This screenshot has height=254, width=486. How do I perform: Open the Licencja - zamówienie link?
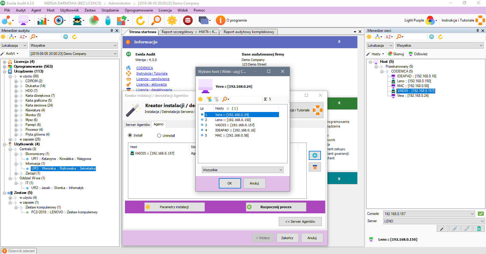(153, 79)
